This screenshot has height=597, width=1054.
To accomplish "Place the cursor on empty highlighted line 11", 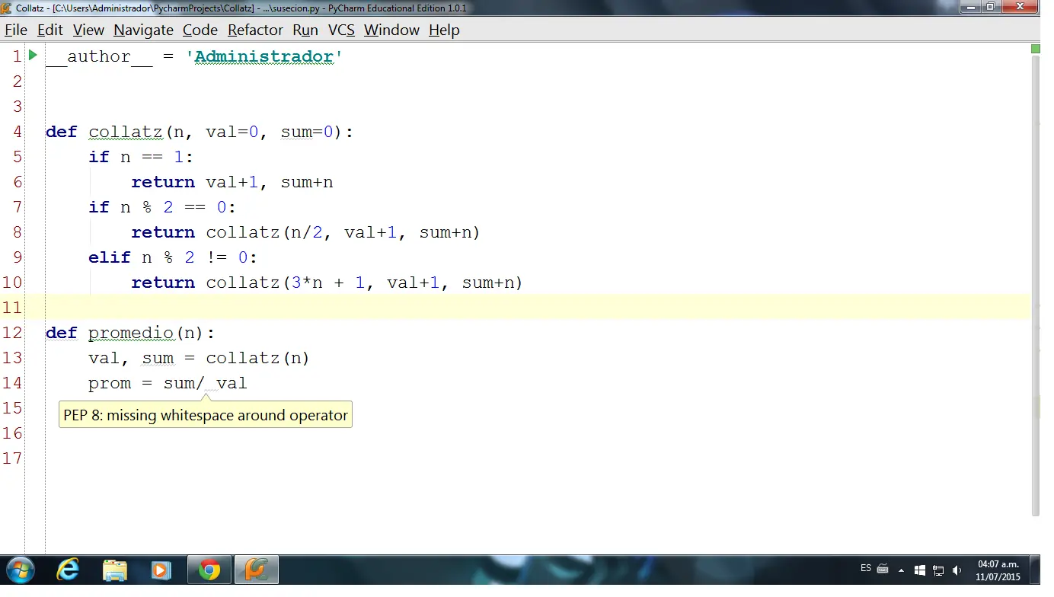I will point(538,307).
